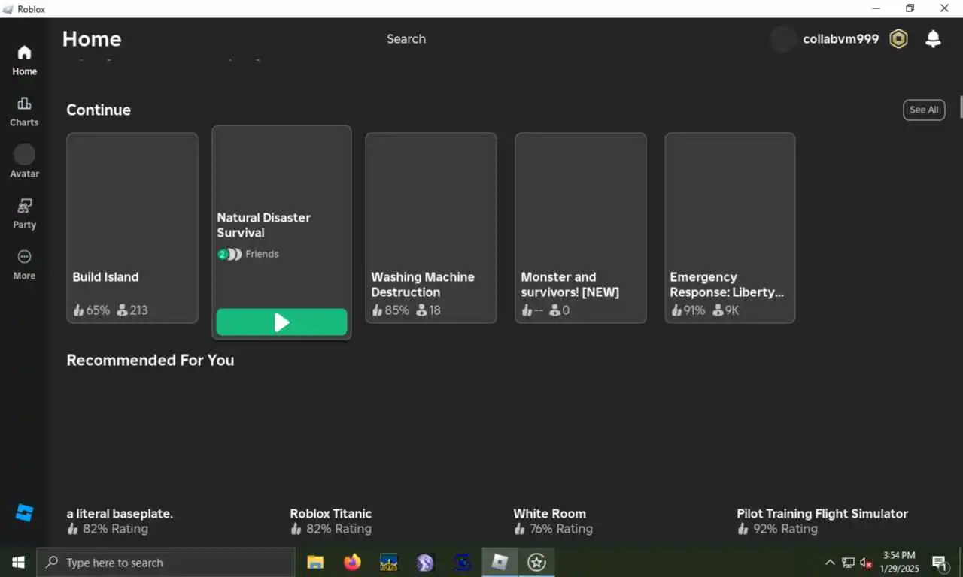This screenshot has width=963, height=577.
Task: Open the recommended Pilot Training Flight Simulator
Action: pyautogui.click(x=822, y=514)
